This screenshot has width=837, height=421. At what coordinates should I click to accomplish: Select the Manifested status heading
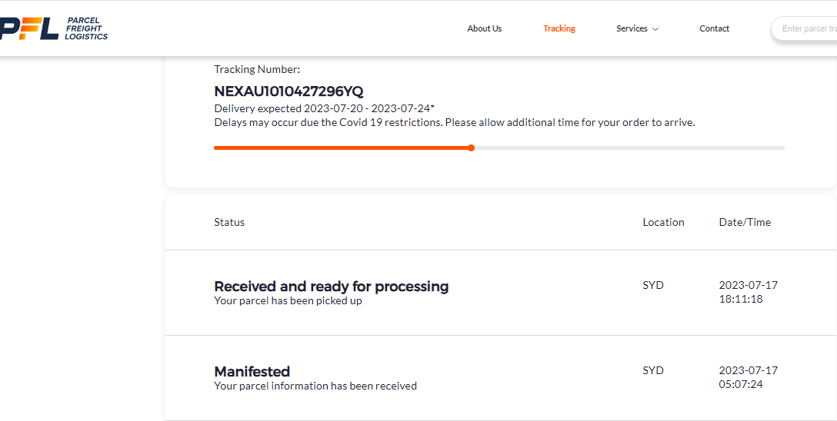[252, 372]
